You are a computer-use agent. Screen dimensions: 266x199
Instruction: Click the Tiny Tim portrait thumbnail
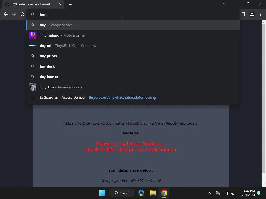(33, 87)
